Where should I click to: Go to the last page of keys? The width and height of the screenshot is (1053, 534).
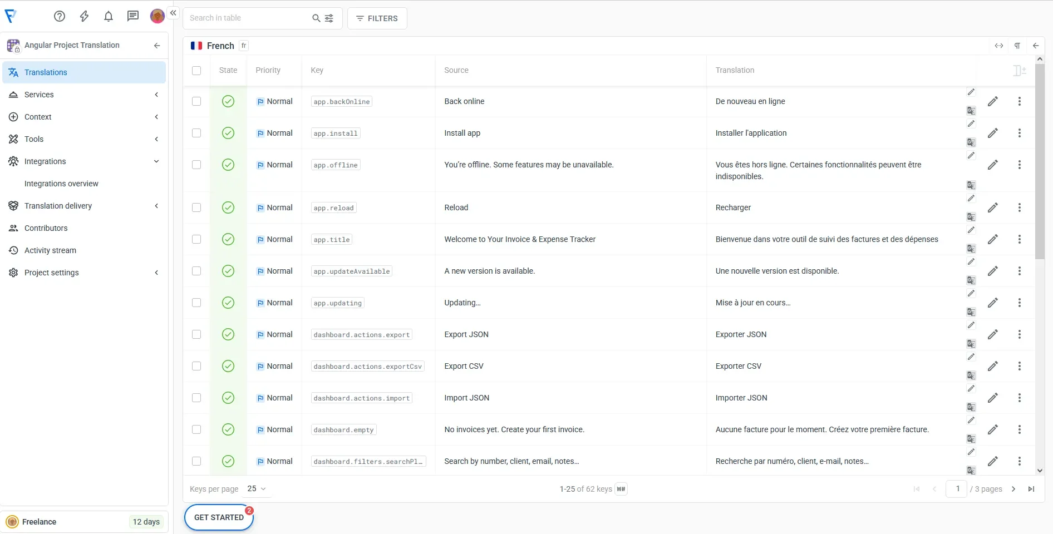1031,489
